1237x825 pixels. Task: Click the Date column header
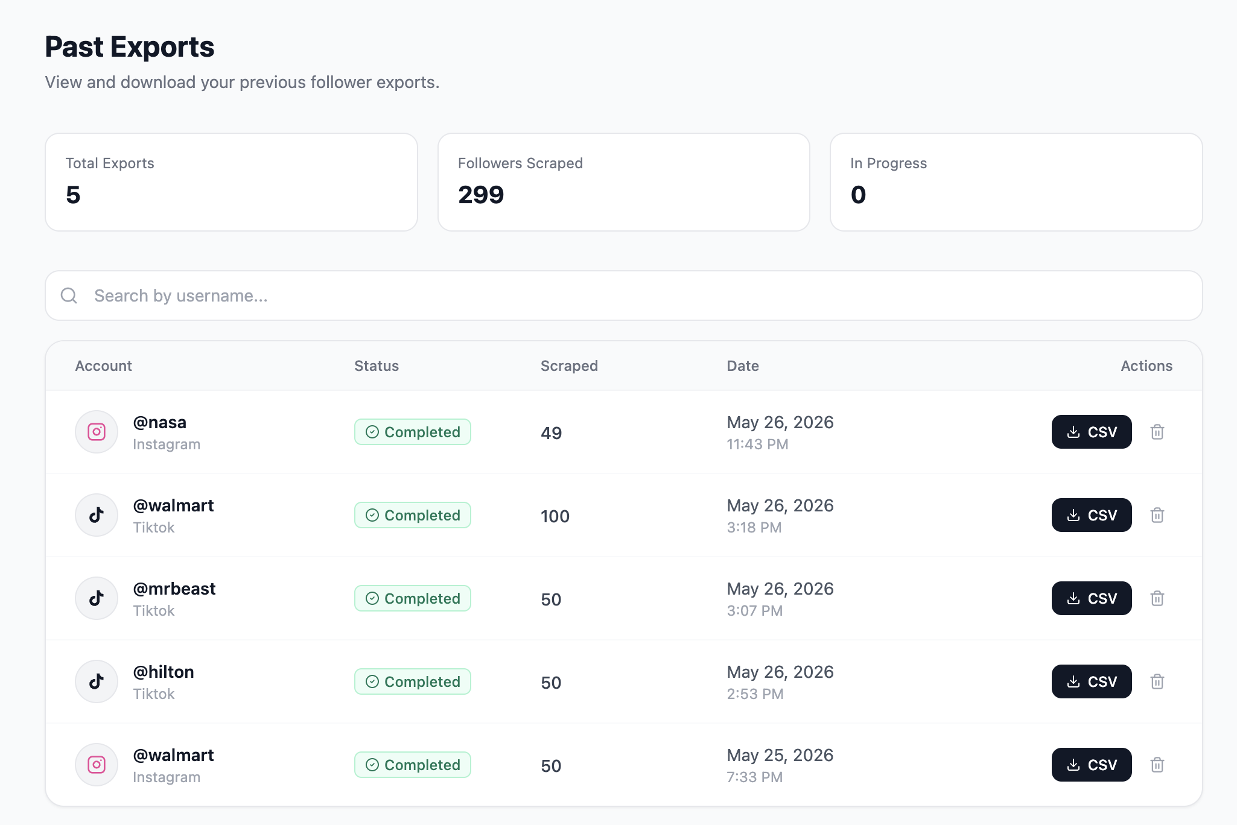click(743, 366)
